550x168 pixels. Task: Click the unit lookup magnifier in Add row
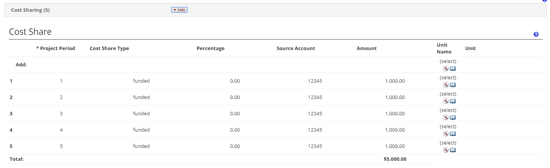click(x=446, y=69)
